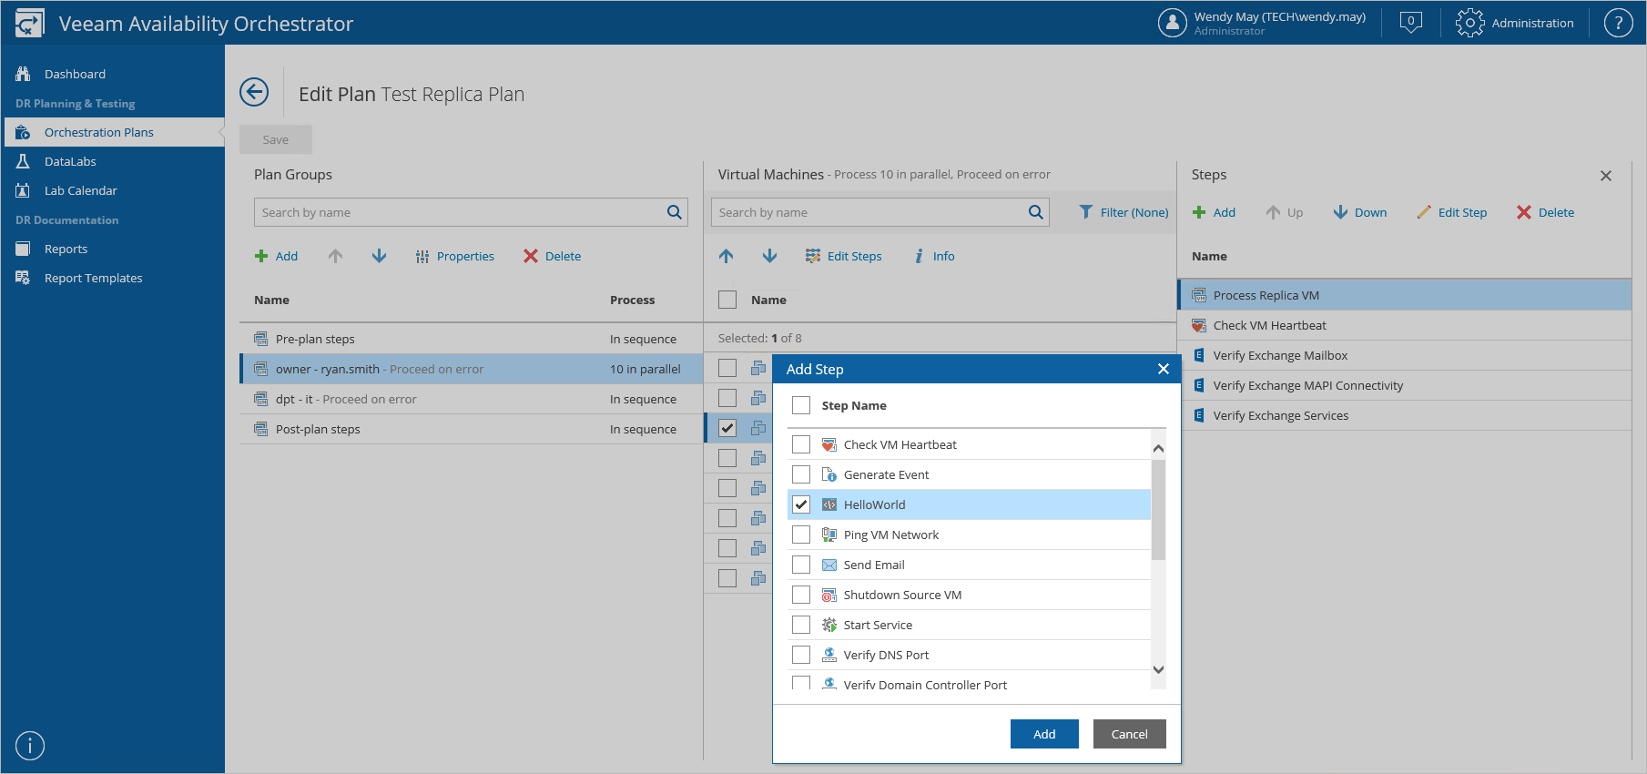Click the search icon in Plan Groups
1647x774 pixels.
674,212
